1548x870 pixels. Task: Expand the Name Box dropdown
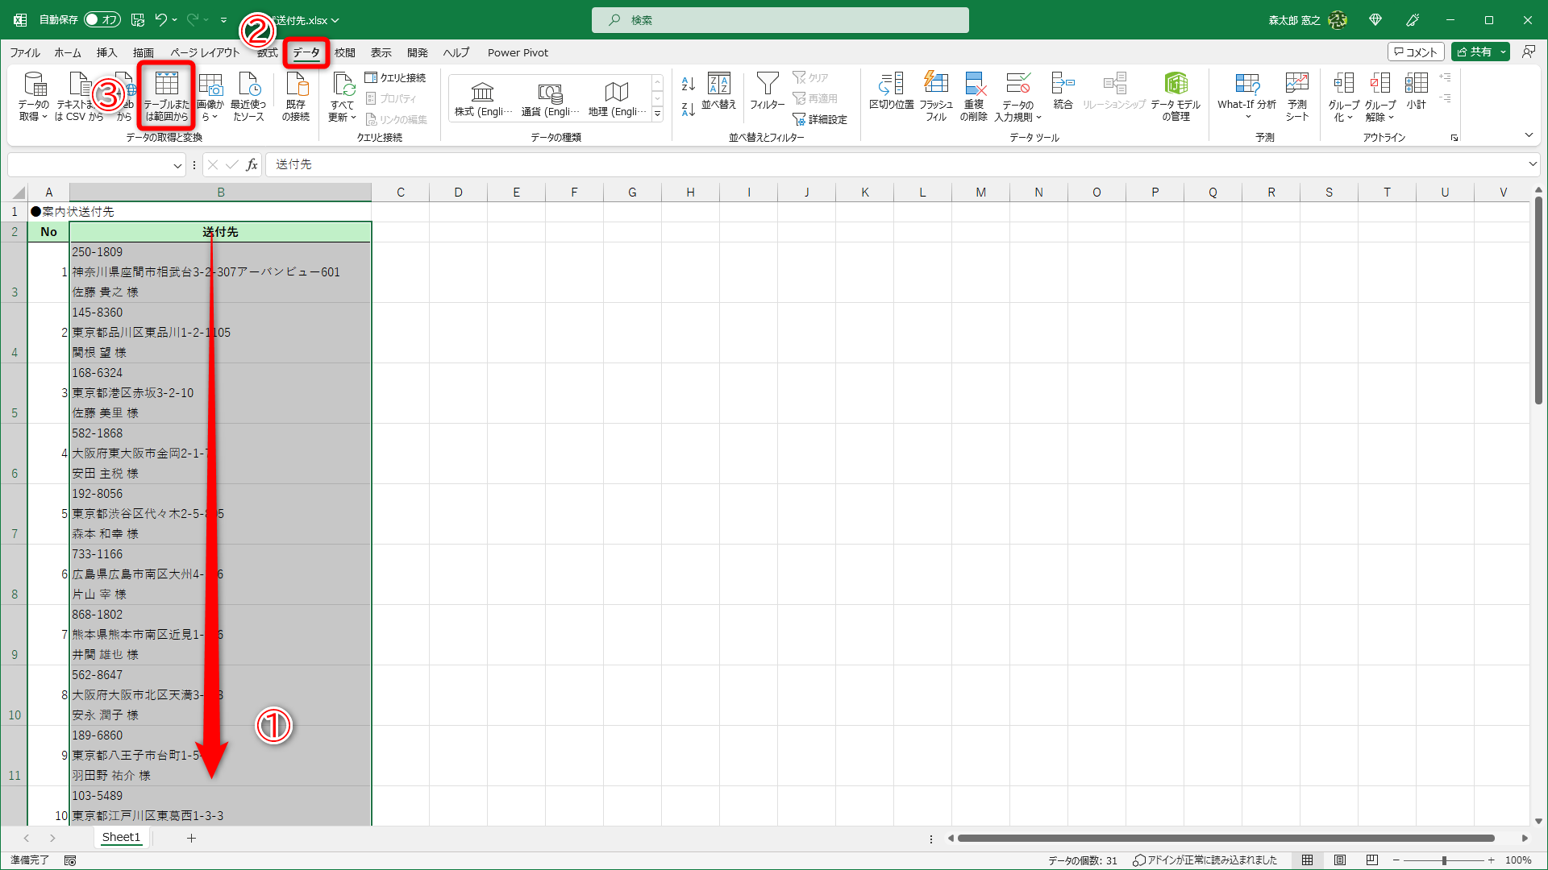pyautogui.click(x=177, y=165)
